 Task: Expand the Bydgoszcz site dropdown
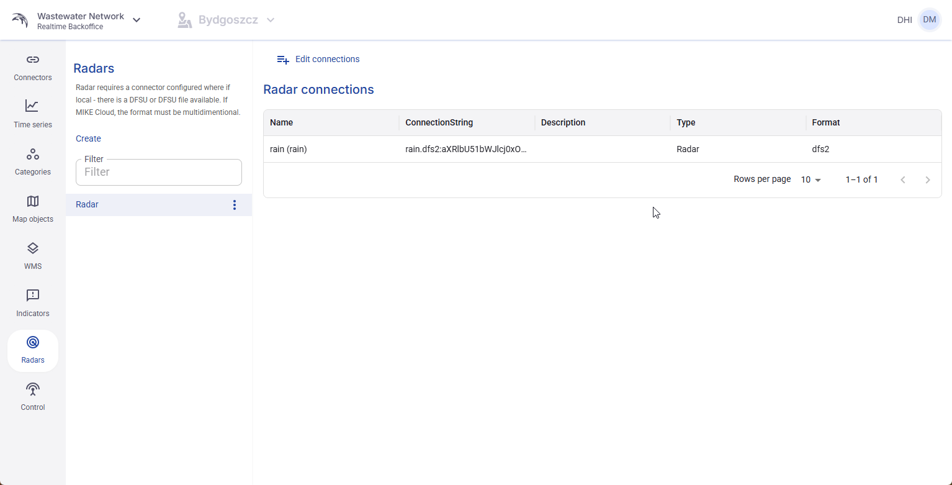coord(271,20)
